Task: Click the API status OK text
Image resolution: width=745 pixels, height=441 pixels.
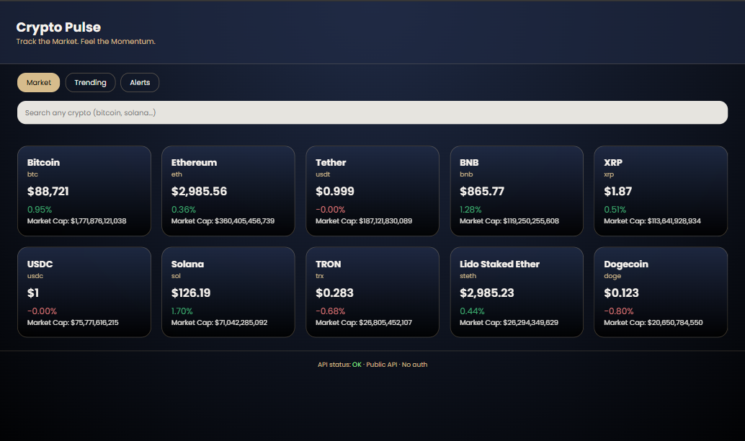Action: tap(357, 365)
